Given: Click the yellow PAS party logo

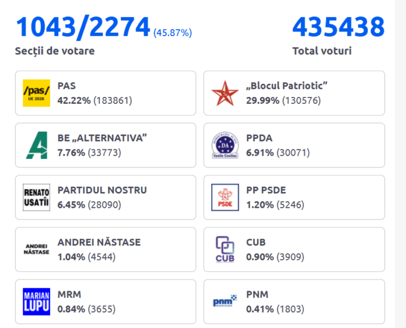Looking at the screenshot, I should 36,93.
